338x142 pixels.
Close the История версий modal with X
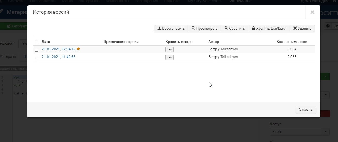point(312,12)
